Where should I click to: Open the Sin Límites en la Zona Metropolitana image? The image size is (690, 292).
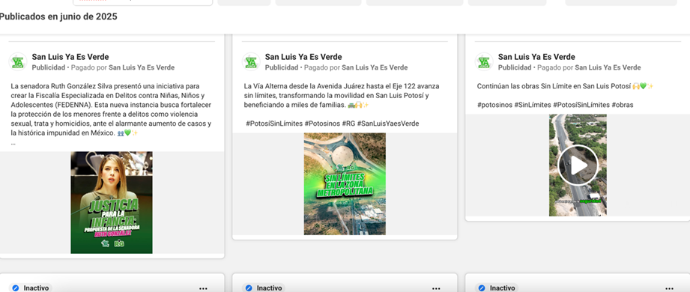[x=345, y=184]
